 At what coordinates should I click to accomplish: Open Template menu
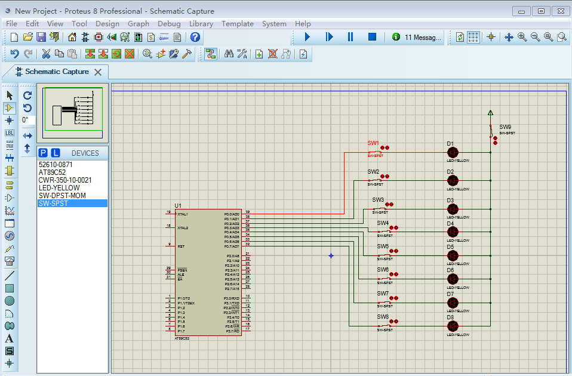[x=237, y=24]
